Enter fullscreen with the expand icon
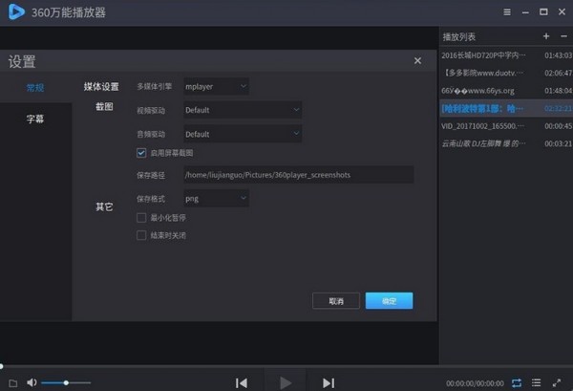 558,382
